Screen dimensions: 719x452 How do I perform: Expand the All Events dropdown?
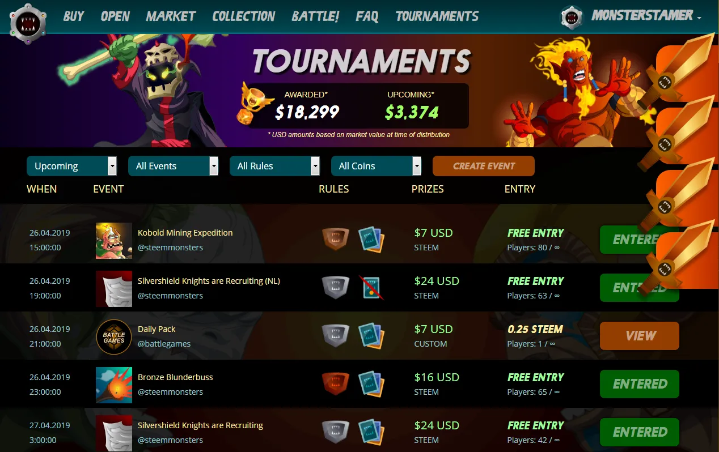pyautogui.click(x=174, y=166)
